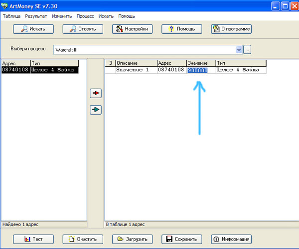The height and width of the screenshot is (249, 299).
Task: Open the Помощь menu in menu bar
Action: tap(127, 16)
